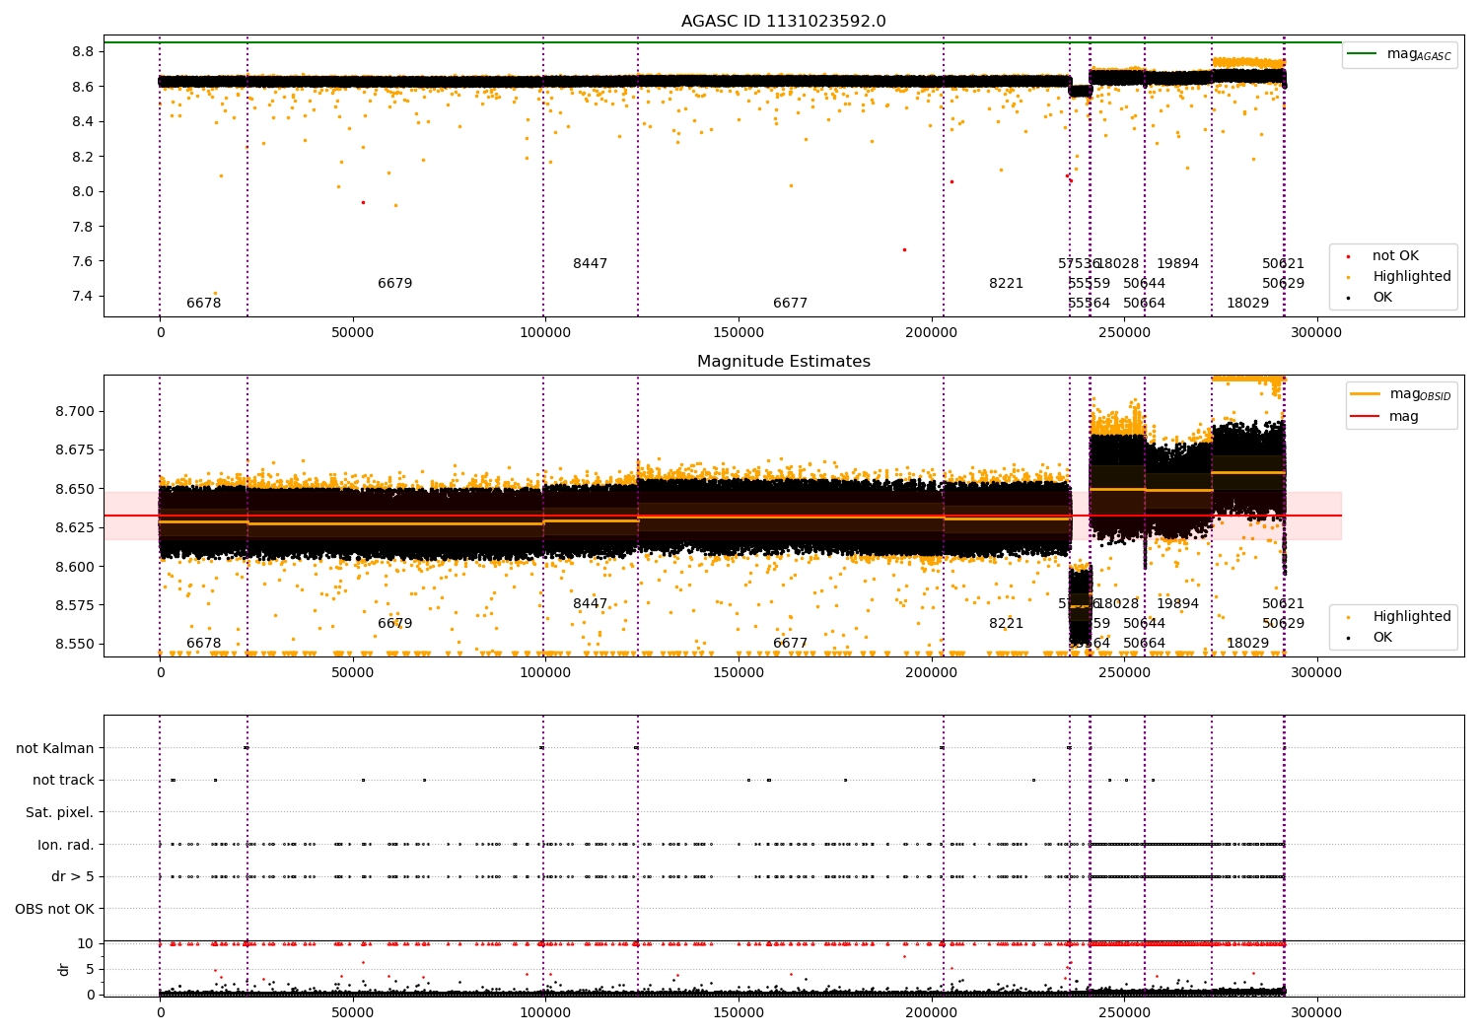Click OBSID label 6677 in the top plot

click(790, 304)
